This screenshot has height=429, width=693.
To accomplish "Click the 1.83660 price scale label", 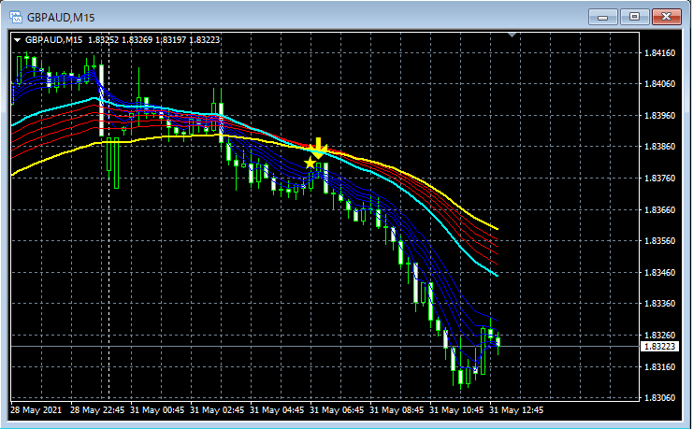I will [x=660, y=209].
